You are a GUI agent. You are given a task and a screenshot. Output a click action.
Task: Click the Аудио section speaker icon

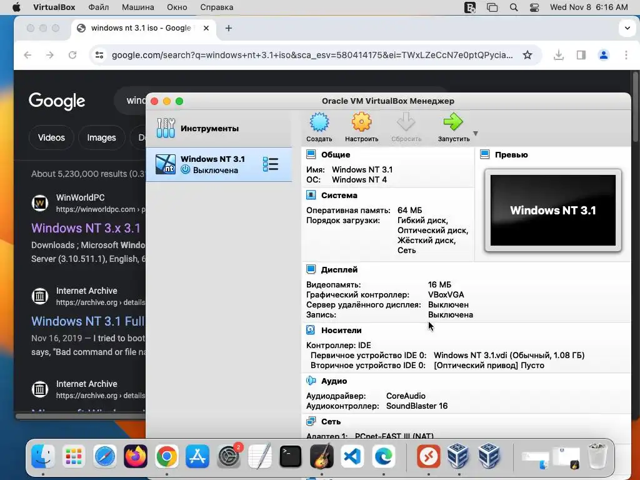click(311, 381)
